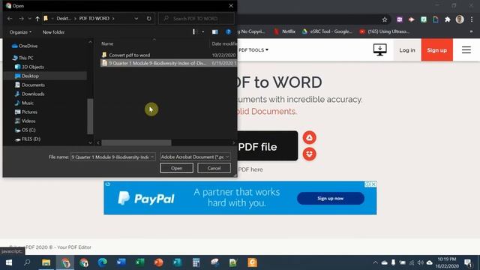Open Music folder in sidebar
Image resolution: width=480 pixels, height=270 pixels.
[24, 103]
